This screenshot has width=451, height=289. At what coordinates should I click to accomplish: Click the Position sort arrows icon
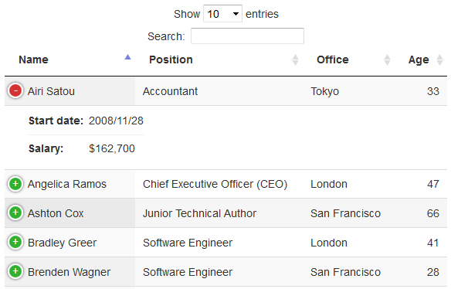(x=295, y=59)
